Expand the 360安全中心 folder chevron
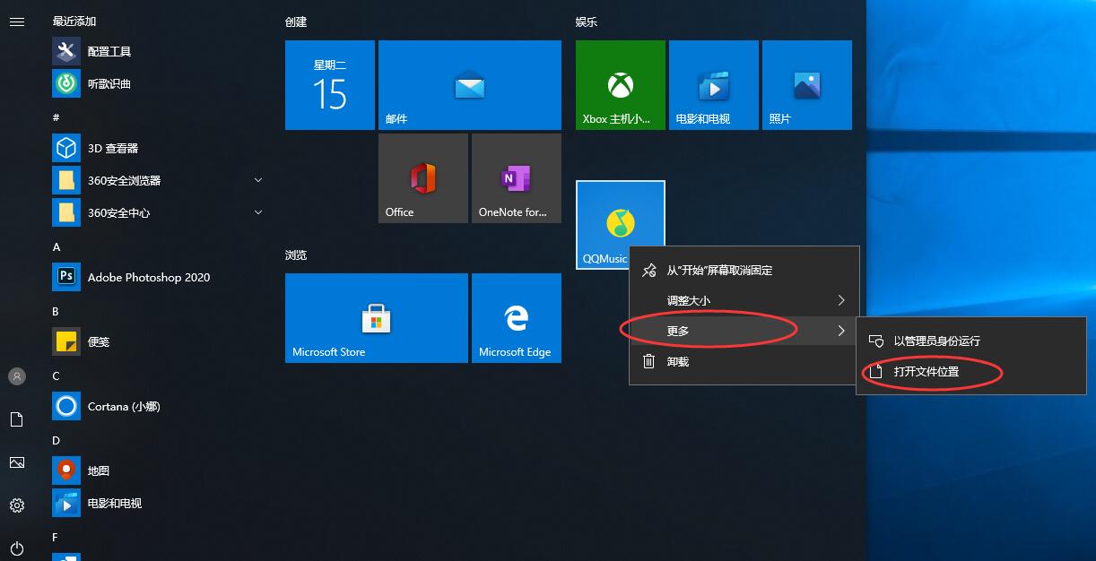 click(258, 212)
